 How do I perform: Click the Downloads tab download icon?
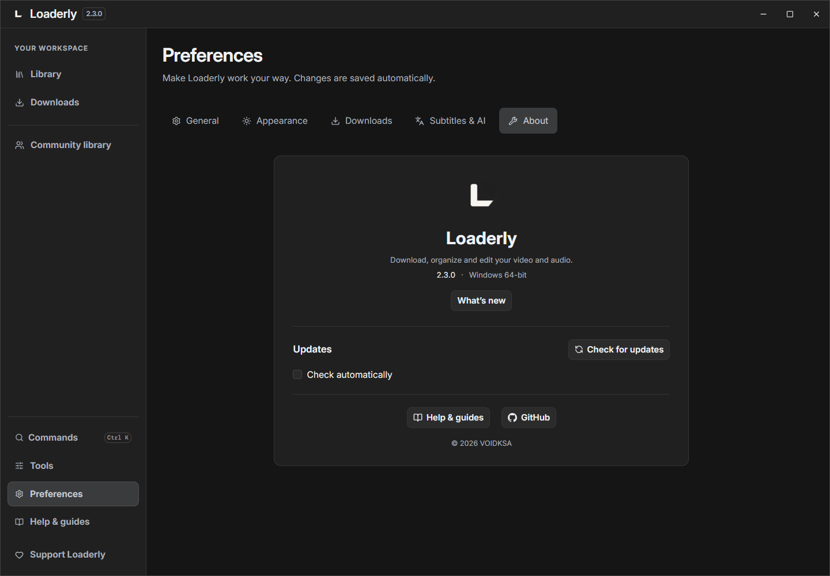tap(335, 121)
